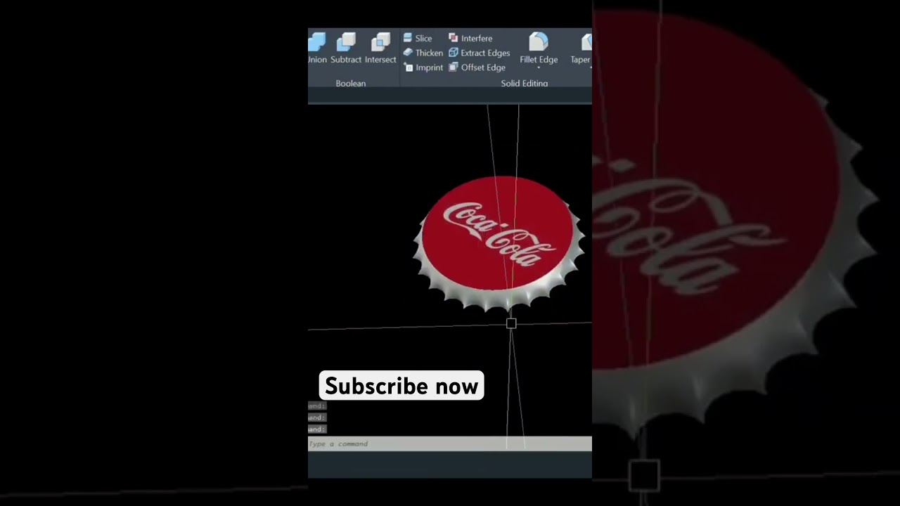
Task: Click the Type a command input
Action: (x=450, y=443)
